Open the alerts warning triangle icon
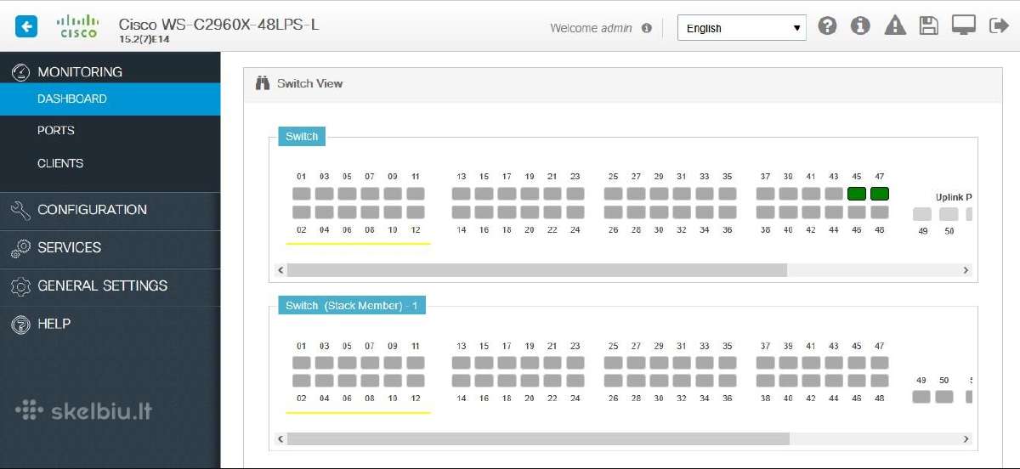The height and width of the screenshot is (469, 1020). click(895, 25)
